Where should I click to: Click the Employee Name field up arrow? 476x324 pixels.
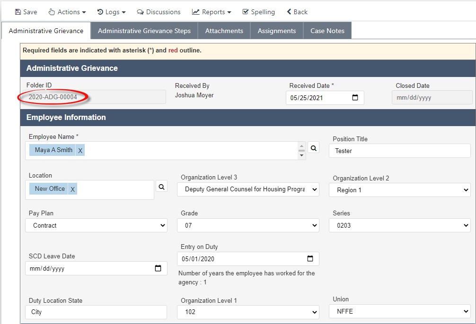301,146
